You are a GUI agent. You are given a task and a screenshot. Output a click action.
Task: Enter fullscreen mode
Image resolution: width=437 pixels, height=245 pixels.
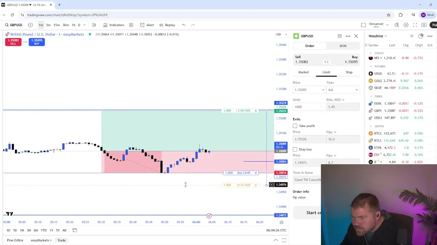coord(415,25)
